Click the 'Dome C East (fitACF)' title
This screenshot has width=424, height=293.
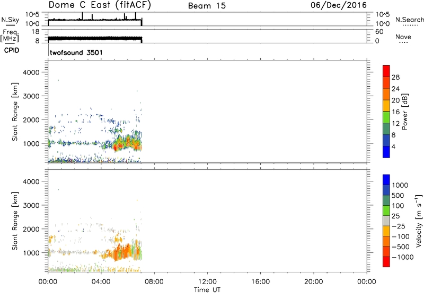(100, 5)
